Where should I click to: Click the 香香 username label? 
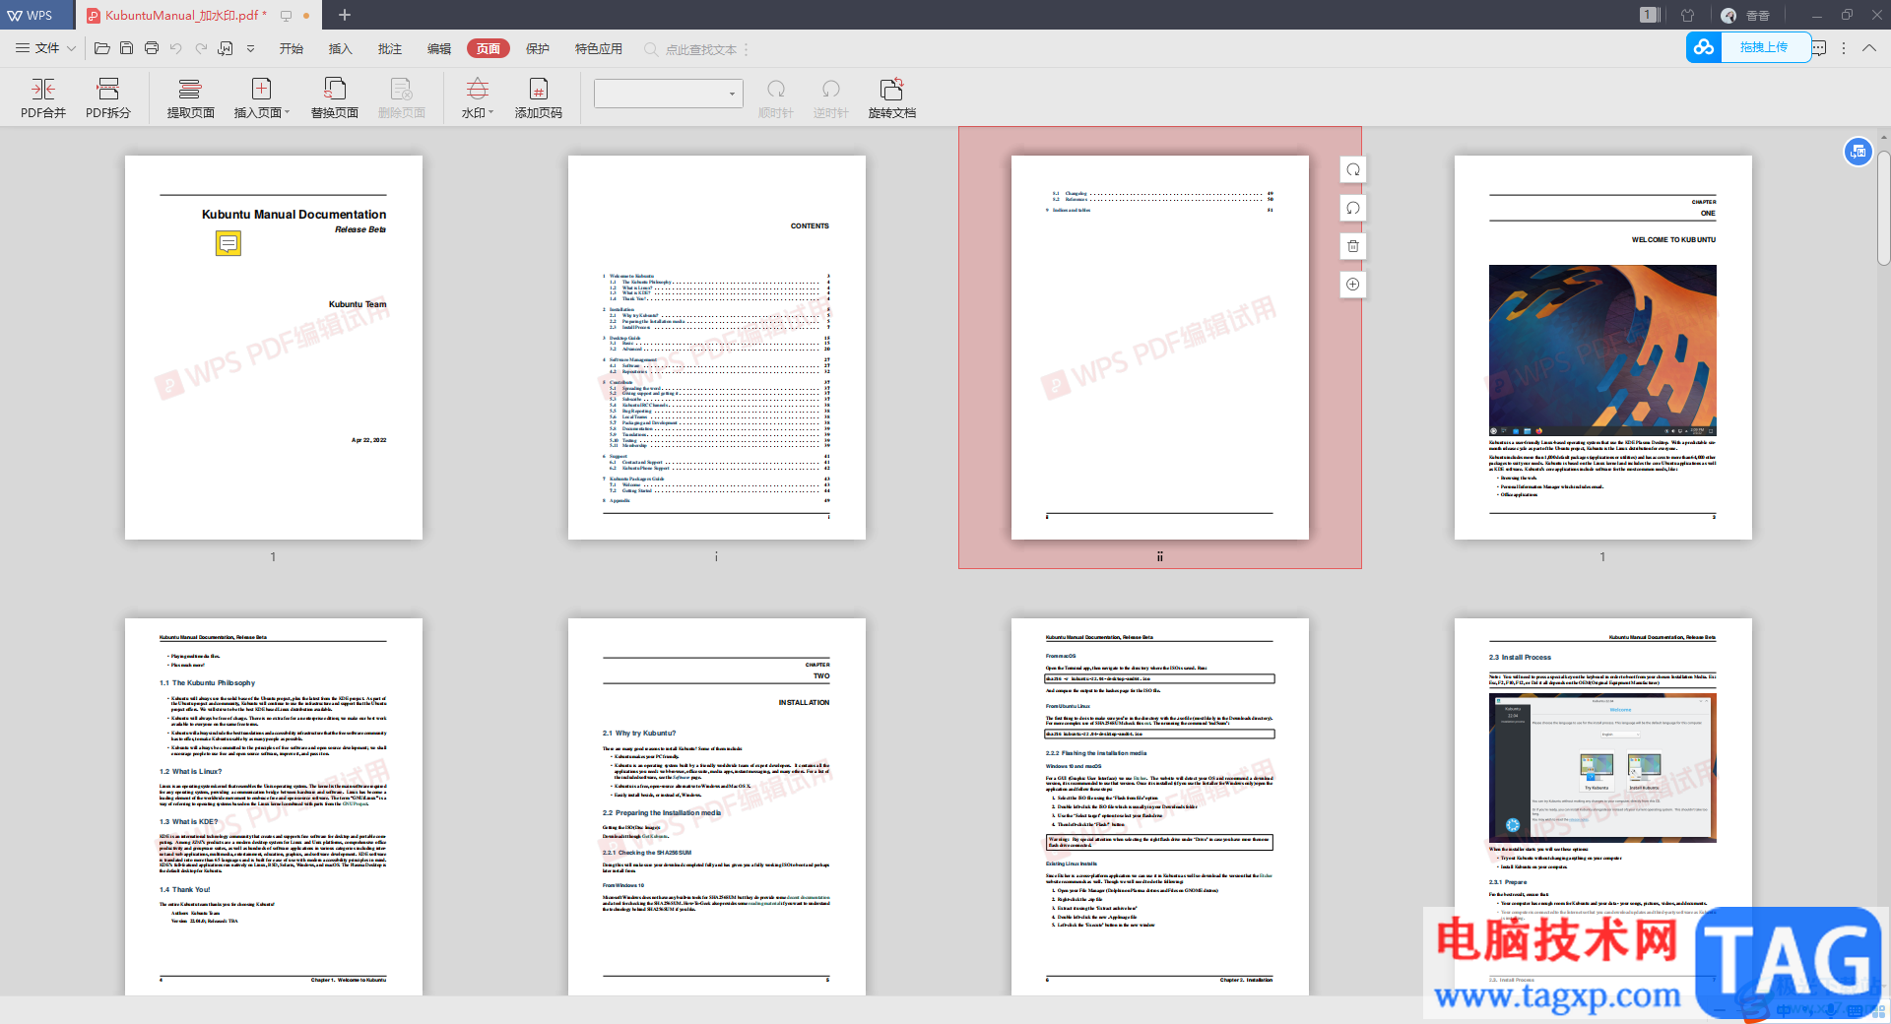point(1758,16)
